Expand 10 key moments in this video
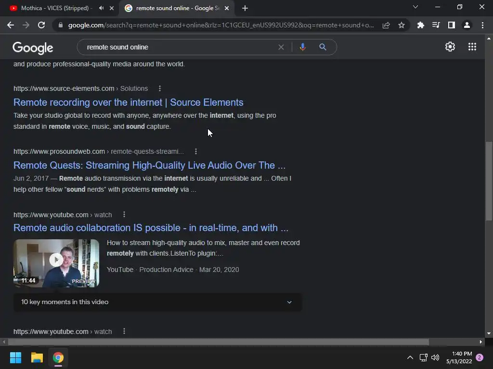This screenshot has width=493, height=369. click(157, 302)
